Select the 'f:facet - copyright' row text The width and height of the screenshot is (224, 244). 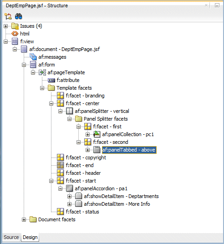coord(86,158)
